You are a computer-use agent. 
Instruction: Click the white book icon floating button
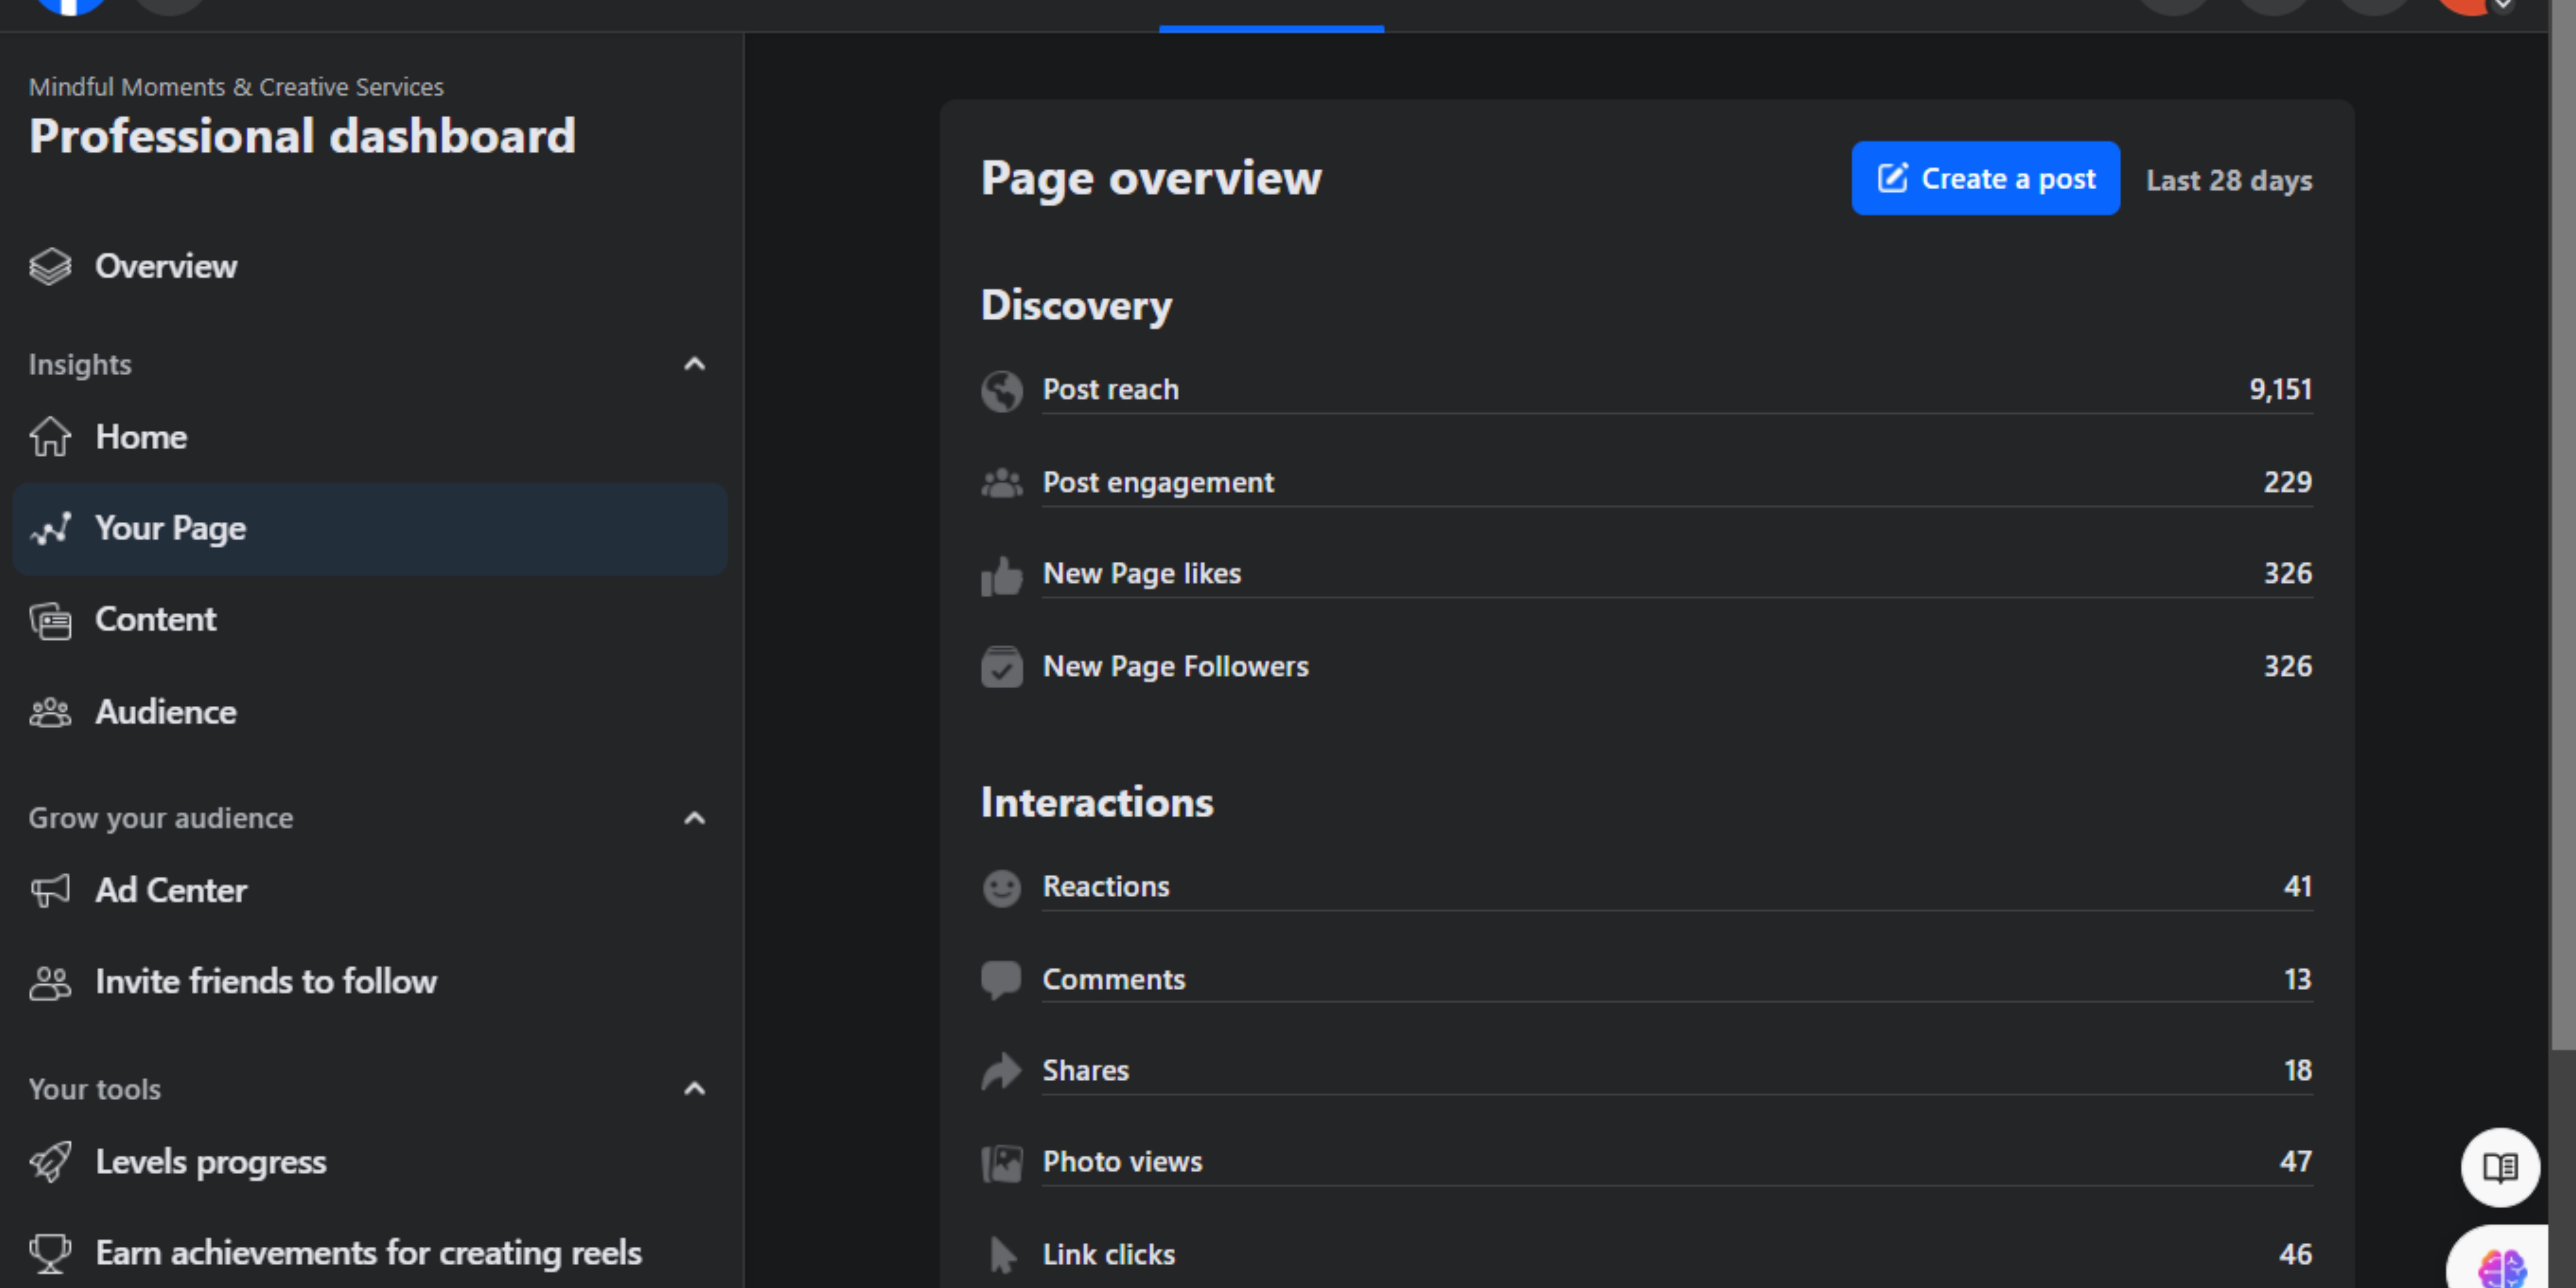tap(2500, 1167)
